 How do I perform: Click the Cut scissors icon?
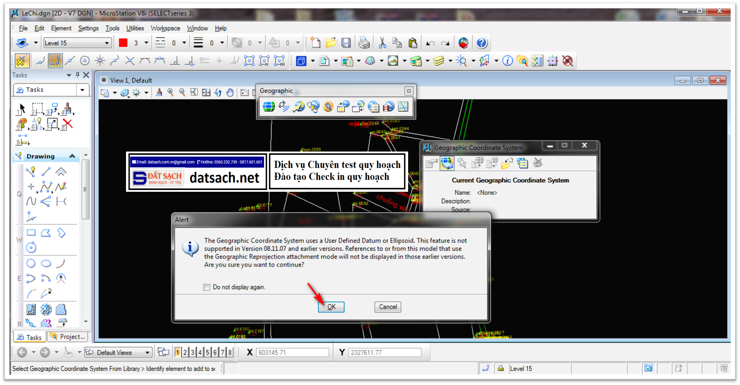[x=382, y=43]
